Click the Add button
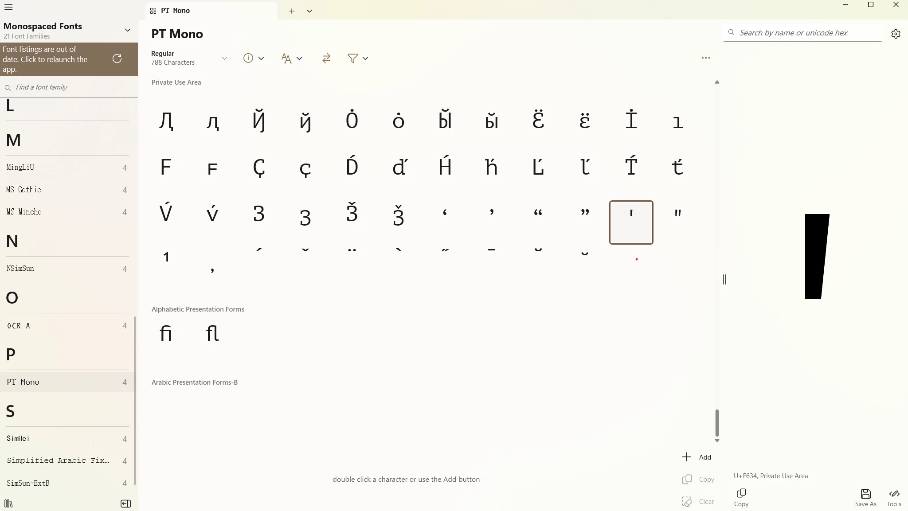908x511 pixels. click(x=697, y=457)
